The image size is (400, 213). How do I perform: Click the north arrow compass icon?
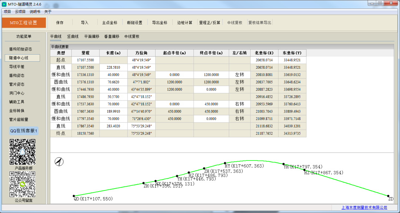[x=59, y=162]
